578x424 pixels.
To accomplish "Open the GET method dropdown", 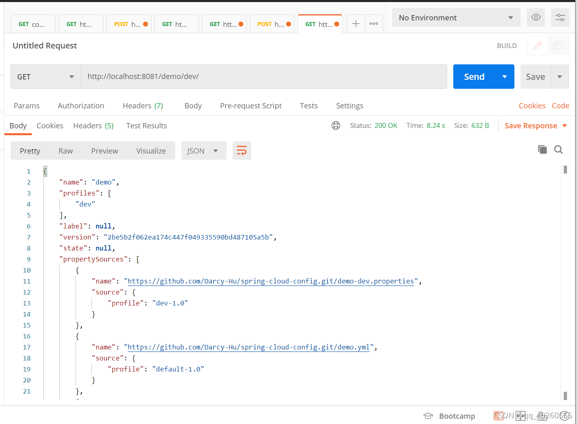I will pyautogui.click(x=46, y=77).
